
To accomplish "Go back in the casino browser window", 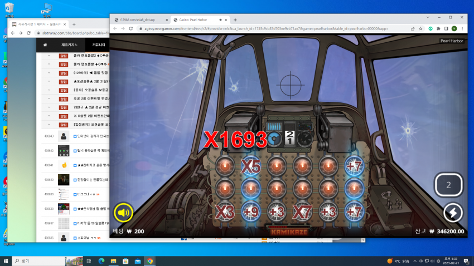I will click(x=115, y=28).
